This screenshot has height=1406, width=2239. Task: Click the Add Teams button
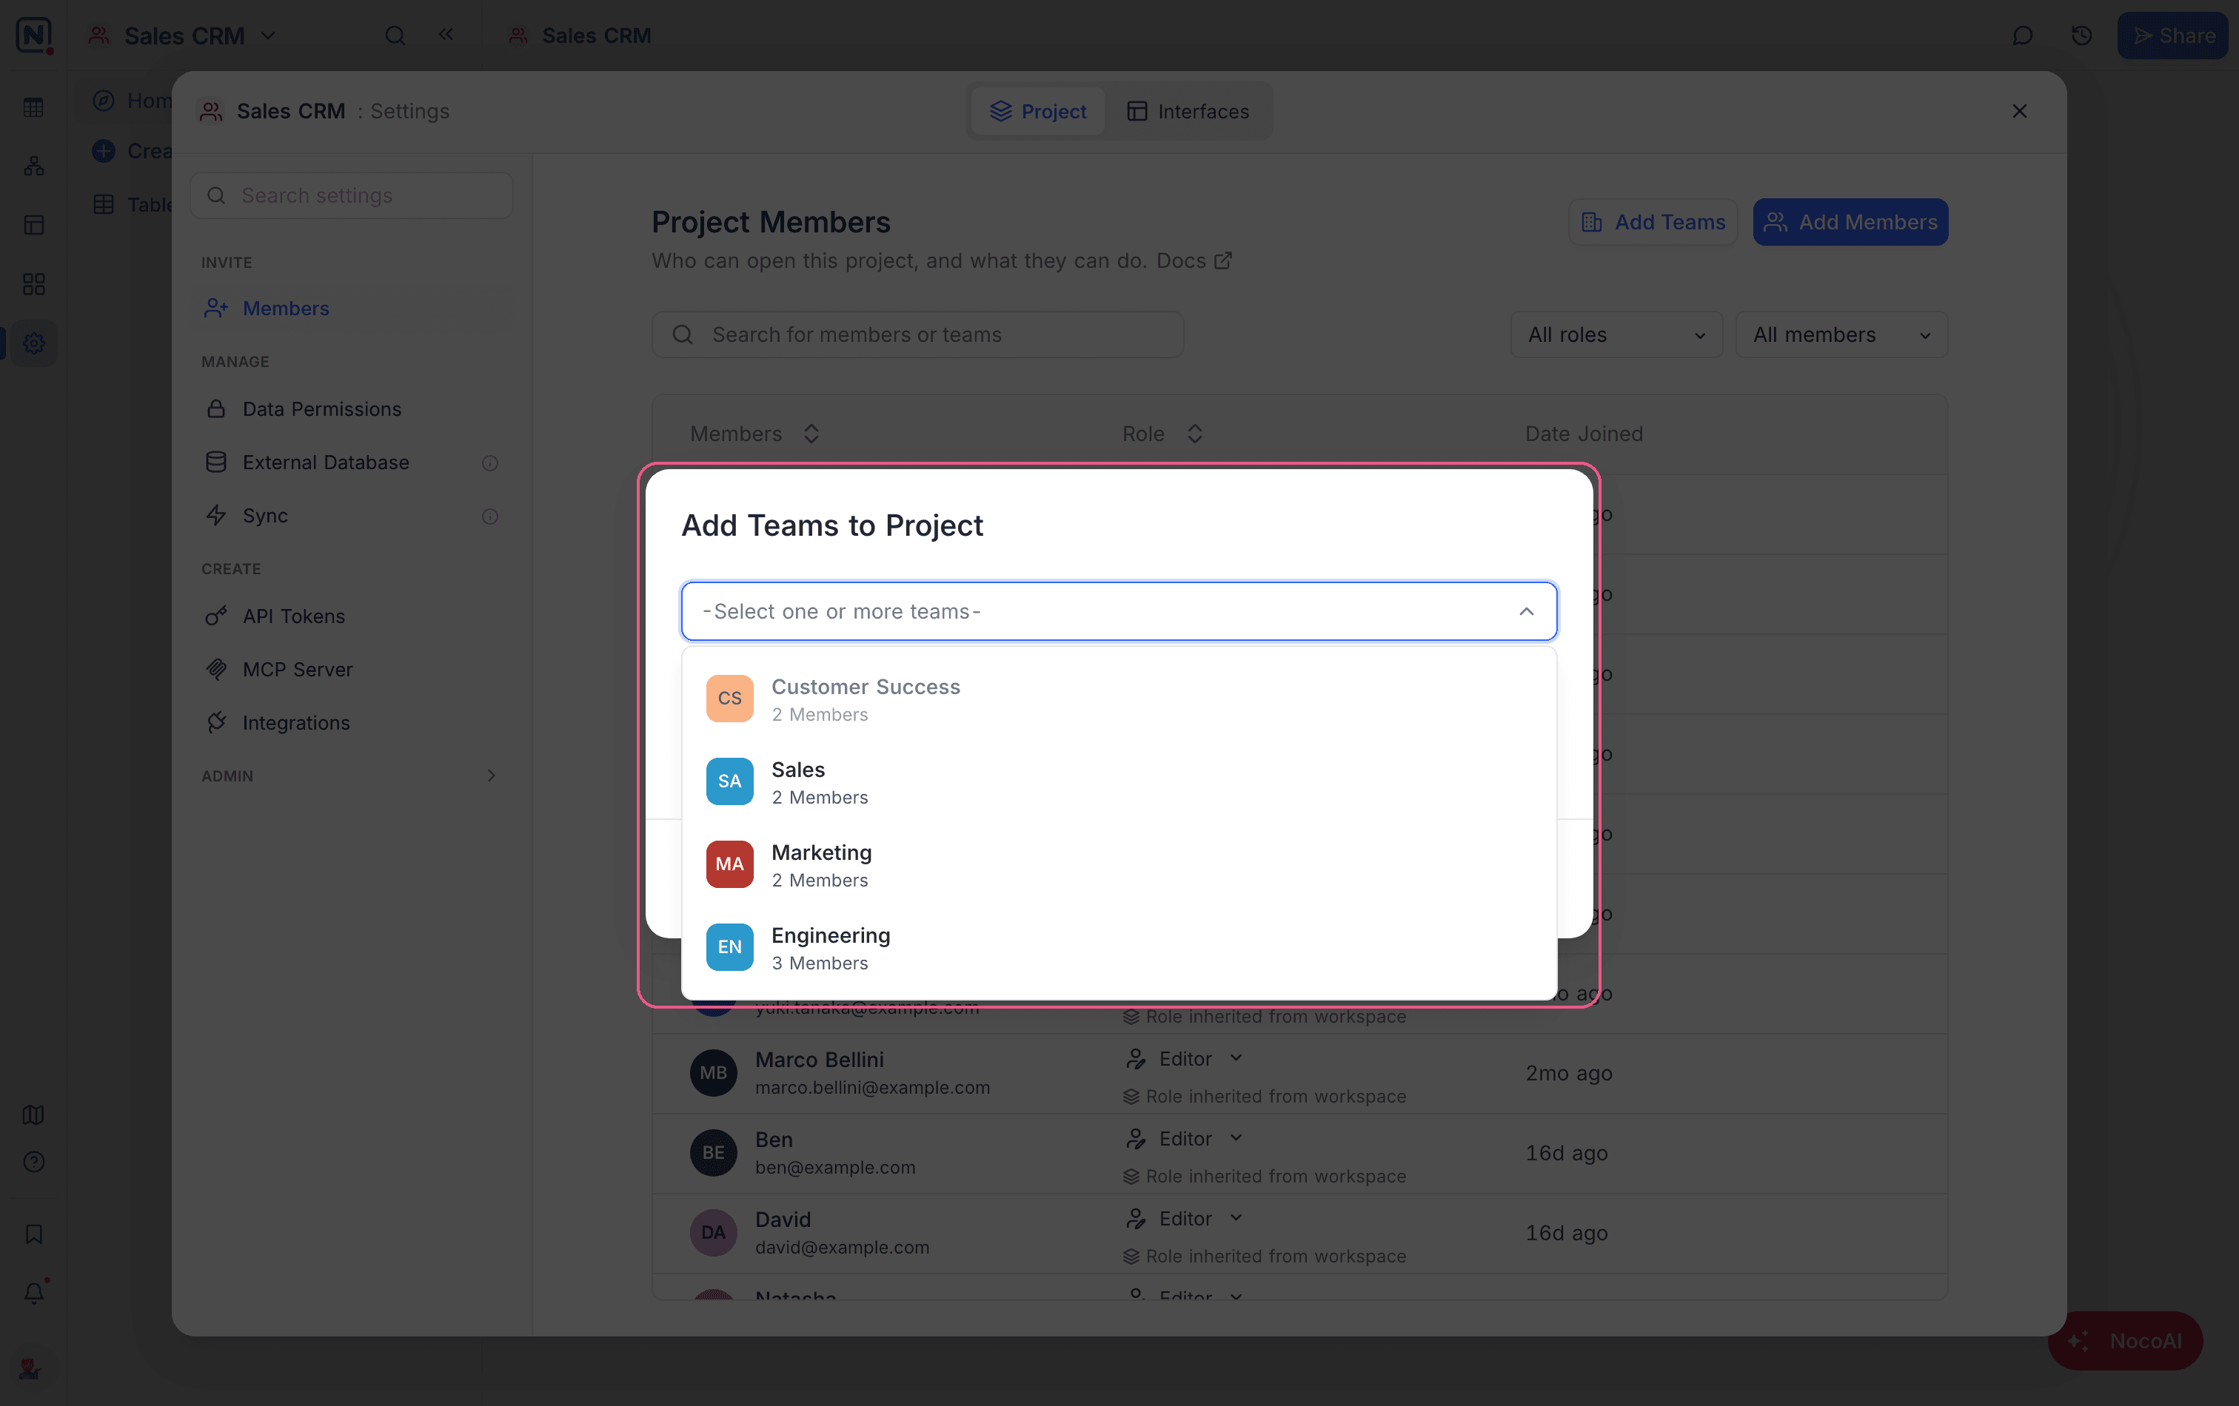coord(1653,222)
